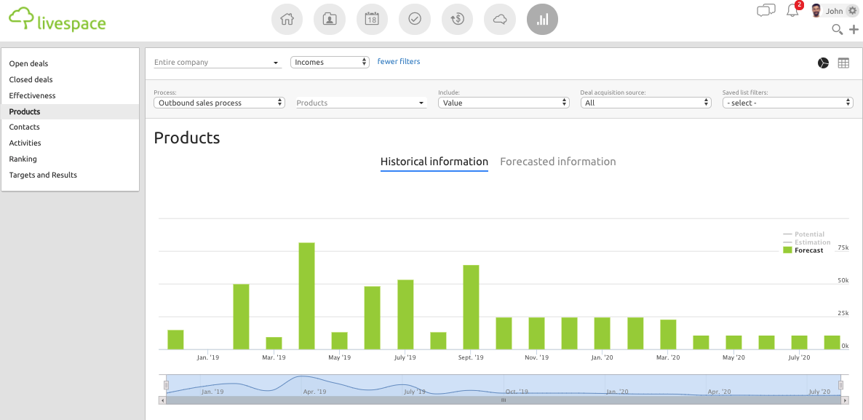Open the notifications bell
This screenshot has width=863, height=420.
[x=792, y=10]
